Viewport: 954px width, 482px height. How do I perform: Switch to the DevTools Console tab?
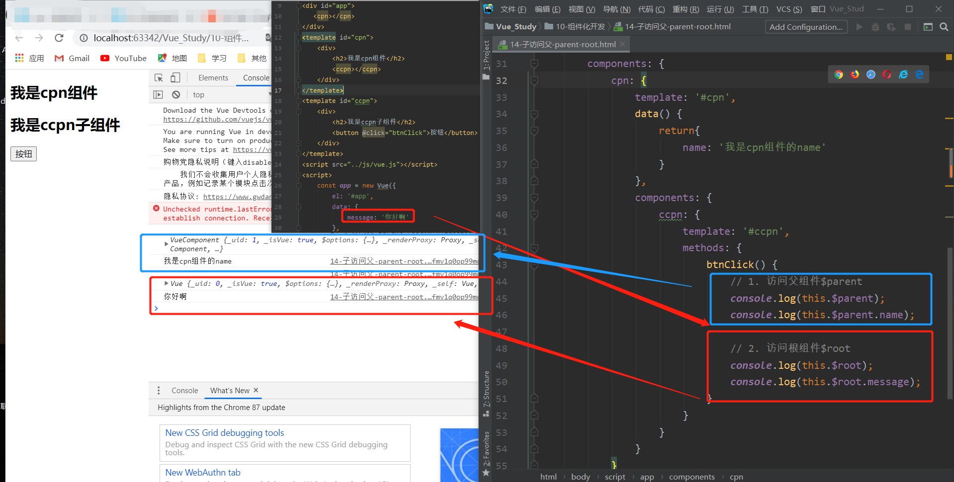pyautogui.click(x=256, y=78)
